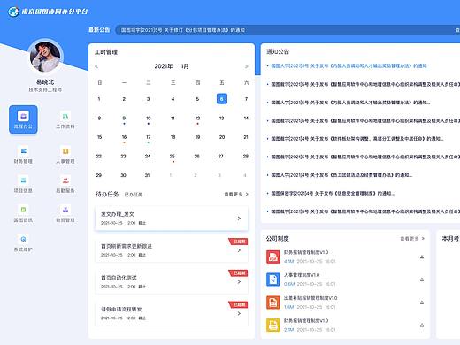Open the 人事管理 module
Screen dimensions: 460x345
click(65, 155)
